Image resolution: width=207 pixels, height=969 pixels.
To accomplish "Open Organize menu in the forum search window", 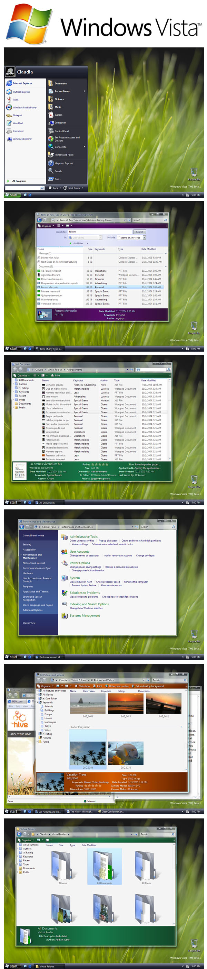I will [47, 226].
